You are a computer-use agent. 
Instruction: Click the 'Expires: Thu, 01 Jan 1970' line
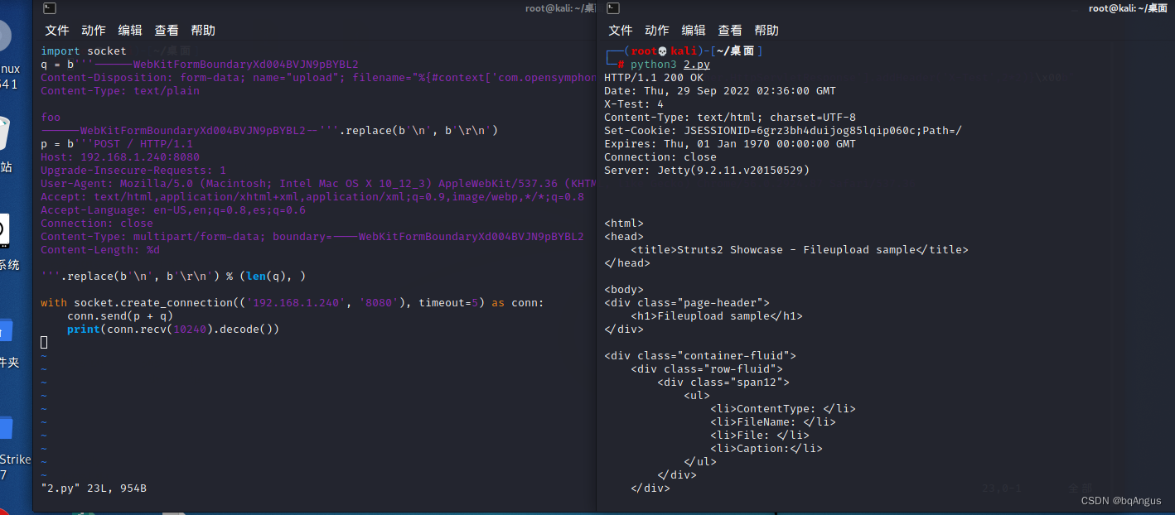pos(730,144)
